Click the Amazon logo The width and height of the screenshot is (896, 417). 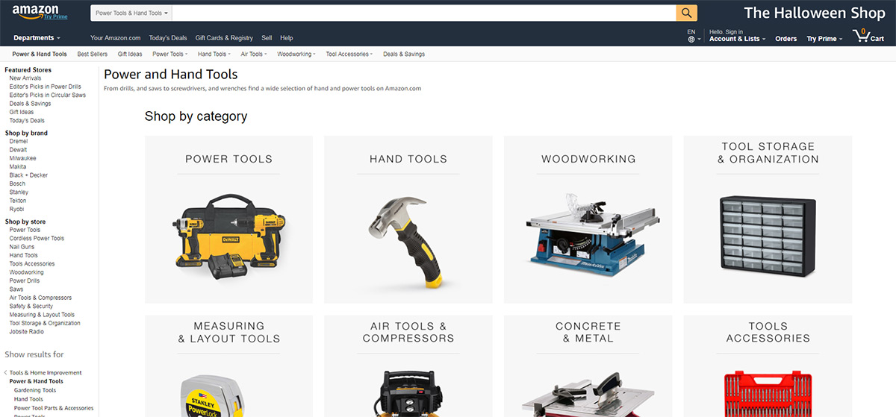(x=34, y=13)
